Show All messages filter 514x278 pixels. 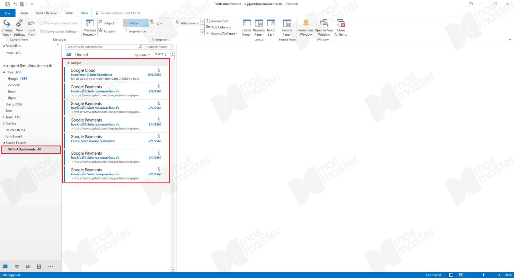(x=69, y=55)
